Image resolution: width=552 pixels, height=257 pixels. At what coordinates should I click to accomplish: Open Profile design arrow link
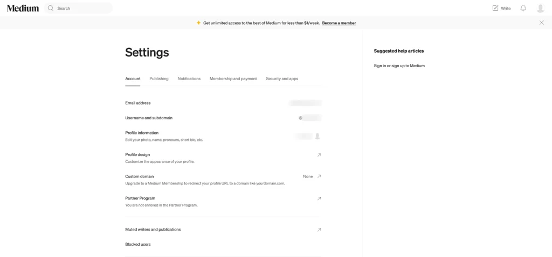[x=319, y=155]
